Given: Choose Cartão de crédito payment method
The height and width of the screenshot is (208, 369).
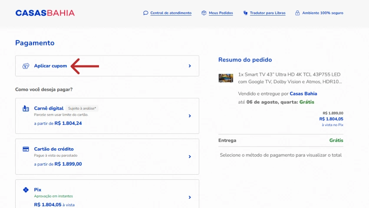Looking at the screenshot, I should (x=107, y=156).
